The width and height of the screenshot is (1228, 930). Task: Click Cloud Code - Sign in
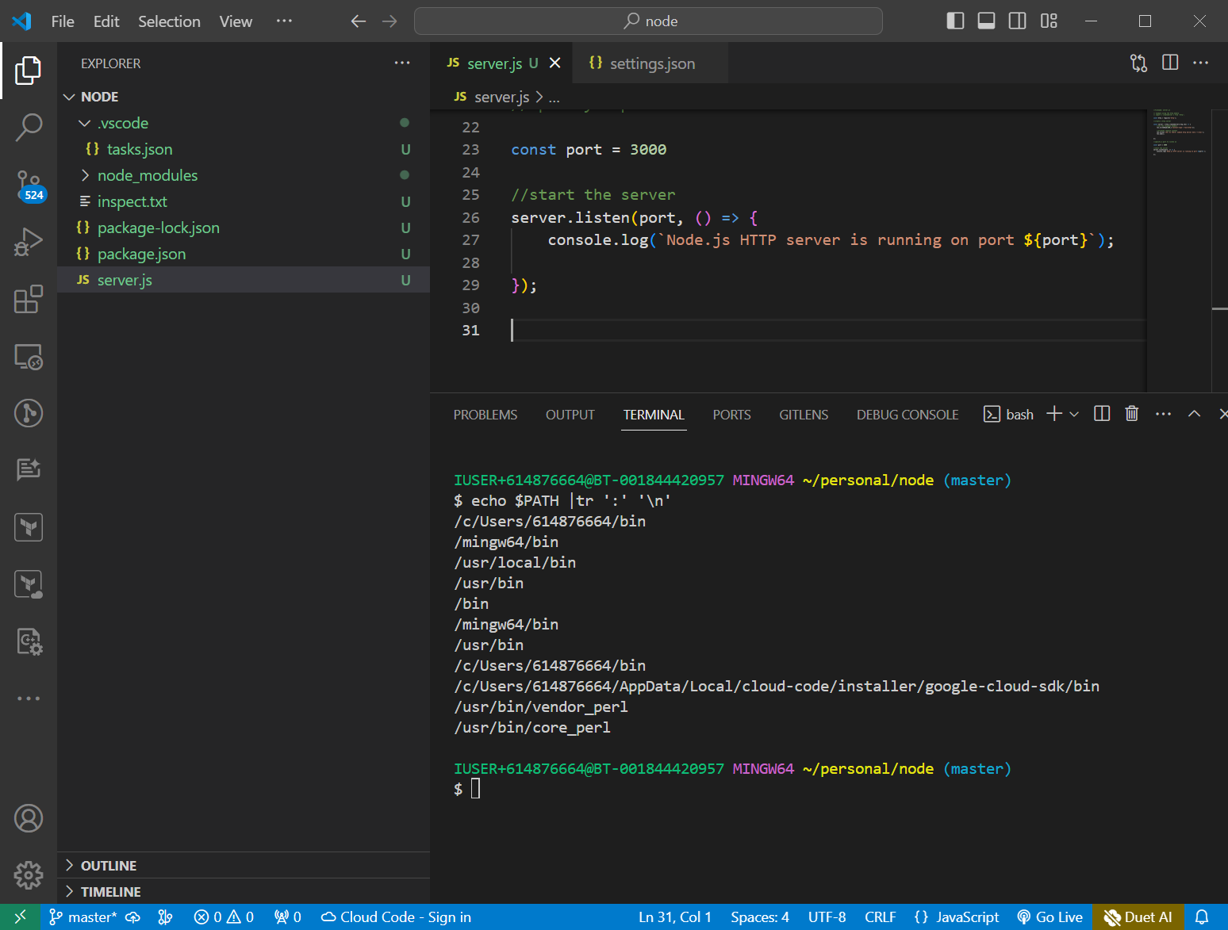pos(396,917)
